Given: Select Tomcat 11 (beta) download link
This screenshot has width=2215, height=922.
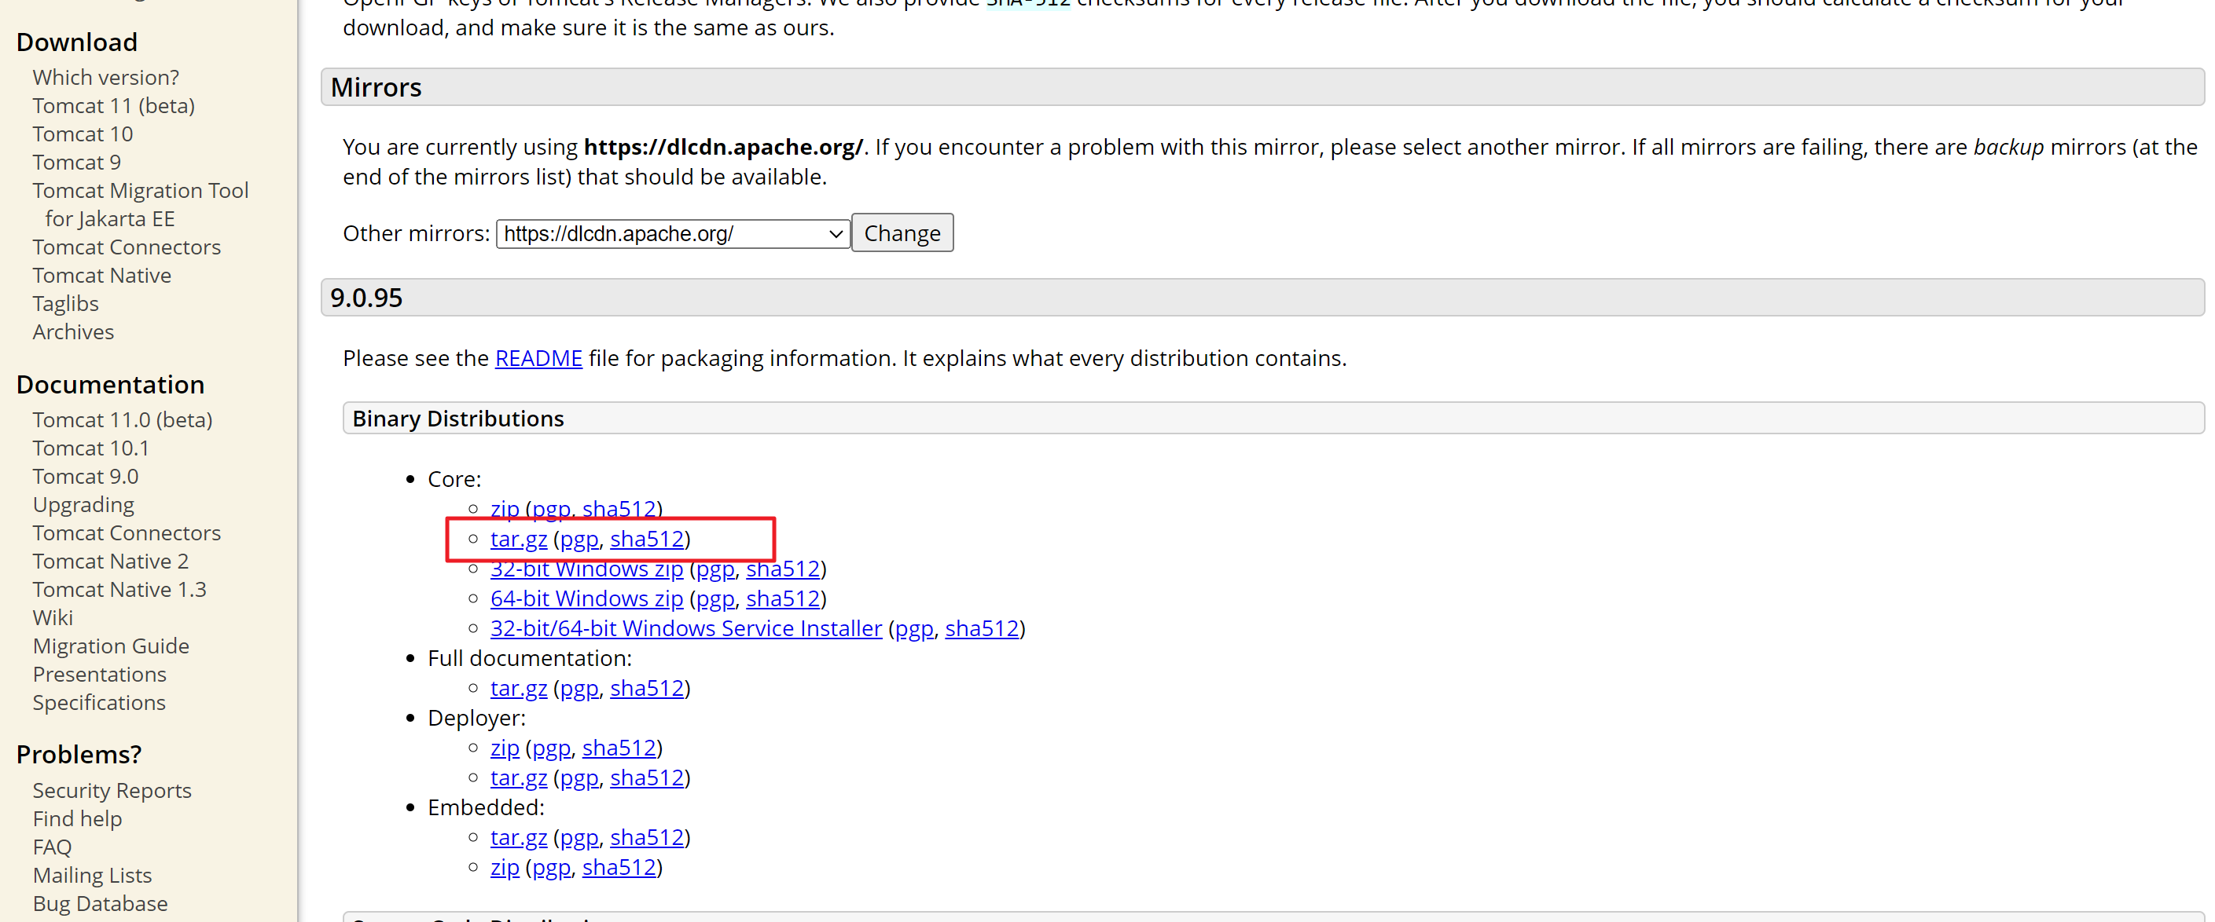Looking at the screenshot, I should pyautogui.click(x=113, y=106).
